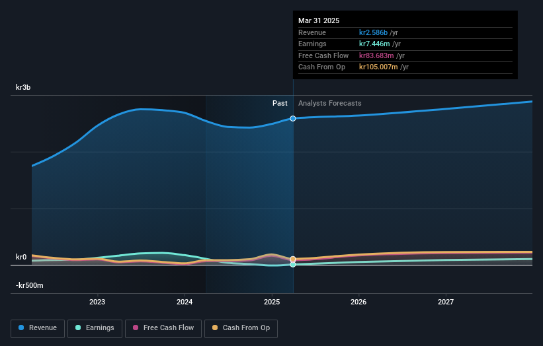Click the orange Cash From Op legend dot
The height and width of the screenshot is (346, 543).
click(215, 328)
